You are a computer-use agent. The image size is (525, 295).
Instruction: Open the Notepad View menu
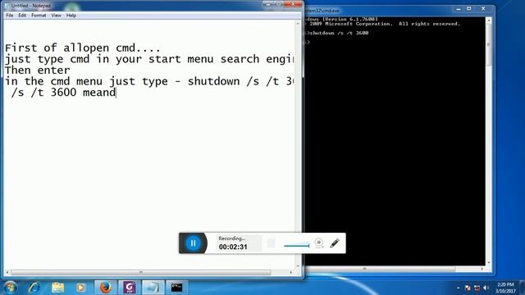tap(57, 16)
